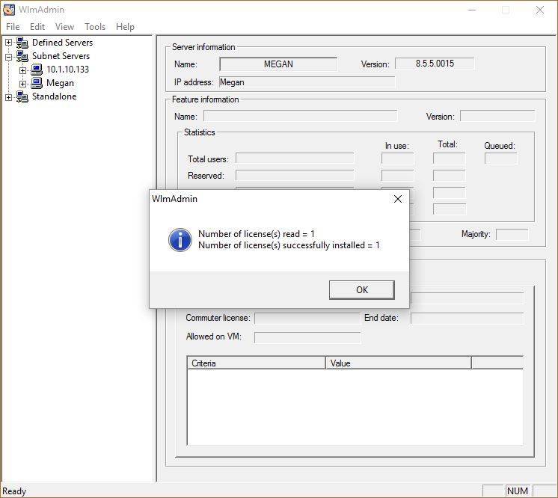558x498 pixels.
Task: Click the Subnet Servers network icon
Action: tap(22, 56)
